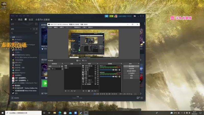
Task: Remove scene with the minus icon under Scenes
Action: (68, 91)
